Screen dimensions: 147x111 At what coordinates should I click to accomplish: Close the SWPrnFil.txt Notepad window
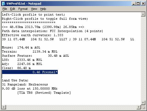[x=143, y=4]
